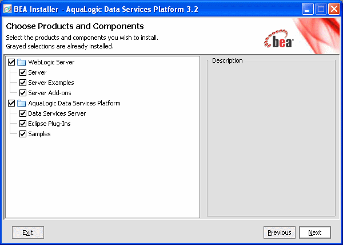
Task: Minimize the BEA Installer window
Action: 308,9
